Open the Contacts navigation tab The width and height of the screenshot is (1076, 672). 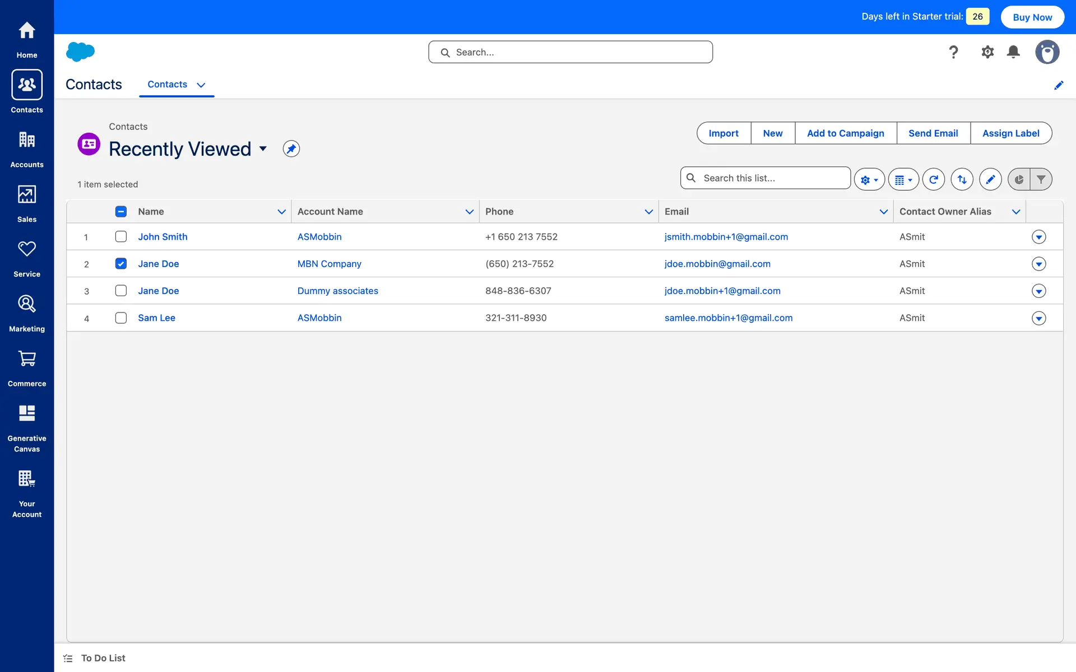point(167,84)
